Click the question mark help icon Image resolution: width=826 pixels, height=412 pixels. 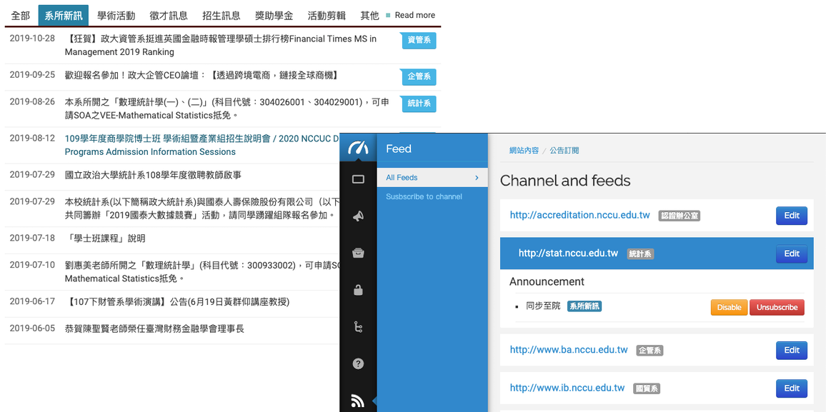[358, 363]
